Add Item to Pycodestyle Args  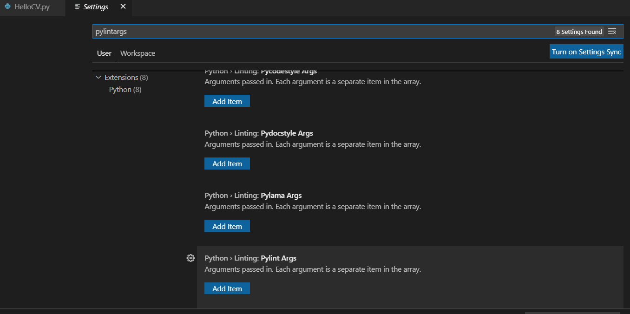[227, 101]
